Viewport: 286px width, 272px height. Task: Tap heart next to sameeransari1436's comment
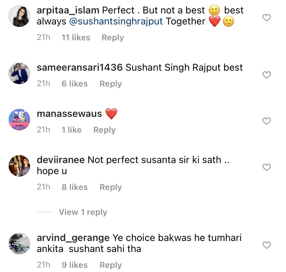click(x=267, y=74)
